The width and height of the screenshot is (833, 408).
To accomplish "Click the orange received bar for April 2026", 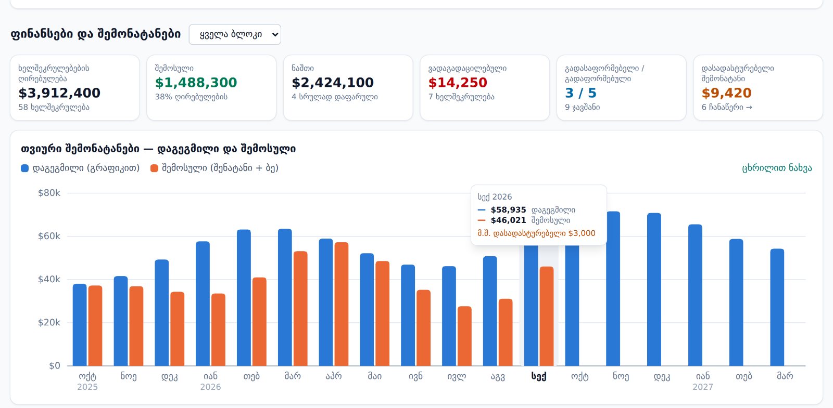I will 342,304.
